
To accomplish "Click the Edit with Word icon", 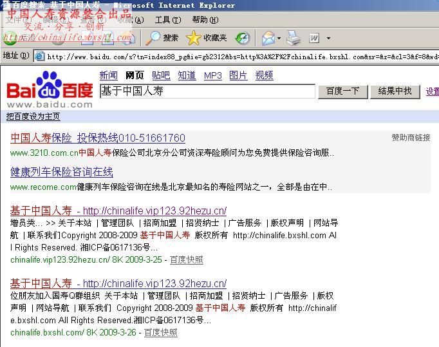I will pos(314,39).
